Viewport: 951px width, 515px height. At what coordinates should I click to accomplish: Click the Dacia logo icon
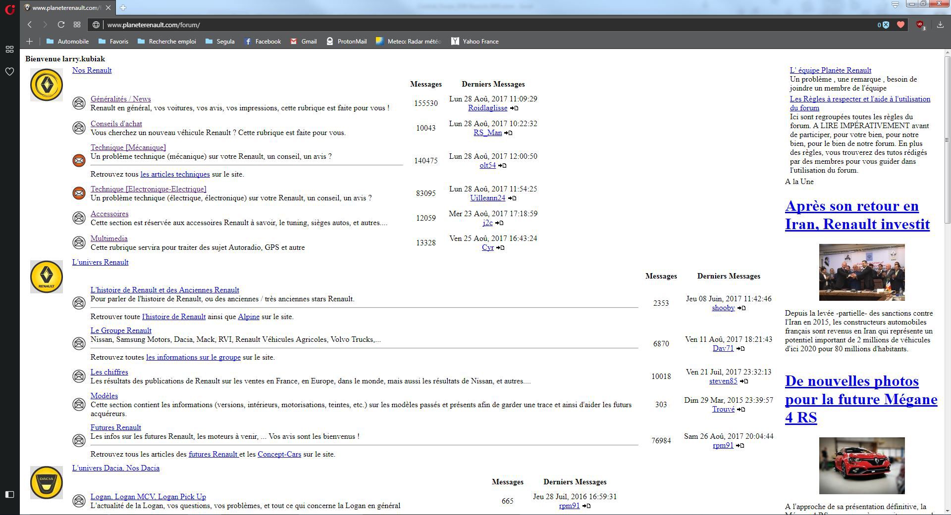click(47, 482)
